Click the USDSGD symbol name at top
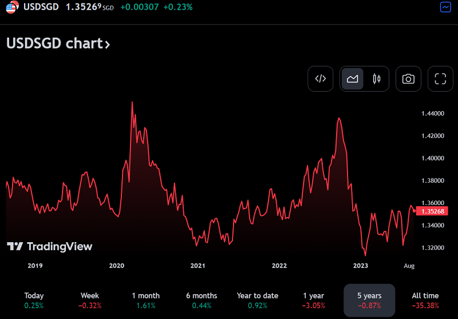Screen dimensions: 458x319 [x=40, y=7]
